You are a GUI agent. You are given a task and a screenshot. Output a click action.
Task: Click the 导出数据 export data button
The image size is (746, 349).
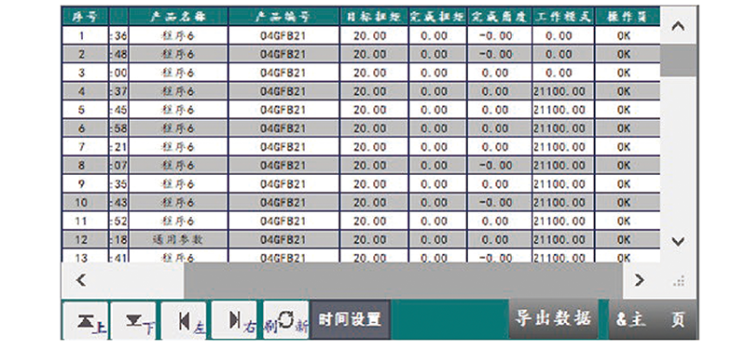553,318
